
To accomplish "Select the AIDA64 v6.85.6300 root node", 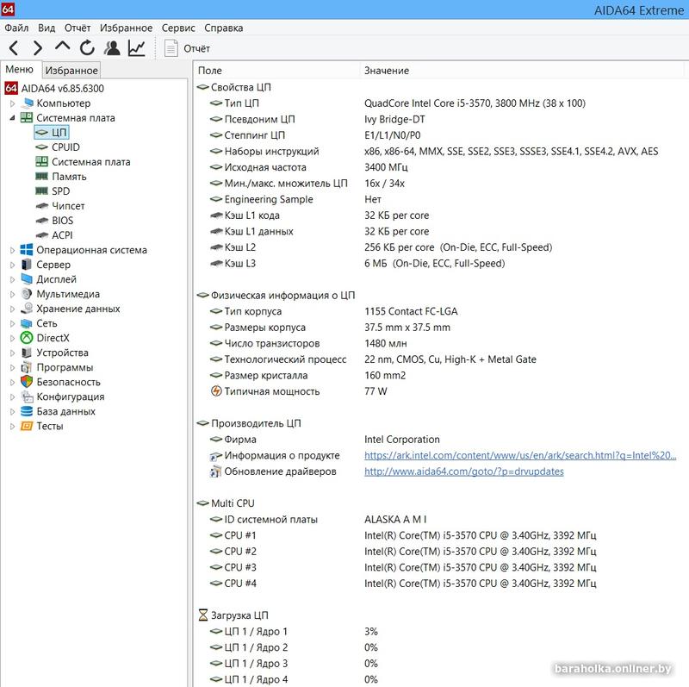I will click(54, 89).
